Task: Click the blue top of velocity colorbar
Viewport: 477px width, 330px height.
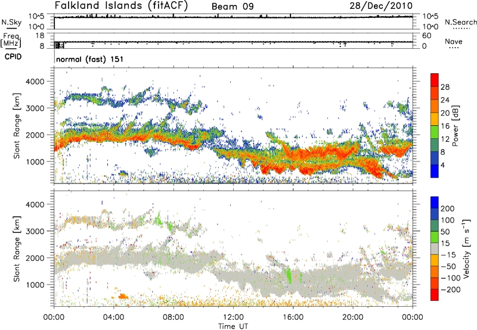Action: (x=435, y=203)
